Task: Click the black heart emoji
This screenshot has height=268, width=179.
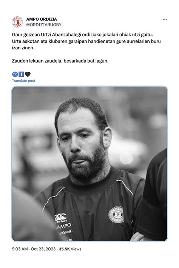Action: (x=28, y=74)
